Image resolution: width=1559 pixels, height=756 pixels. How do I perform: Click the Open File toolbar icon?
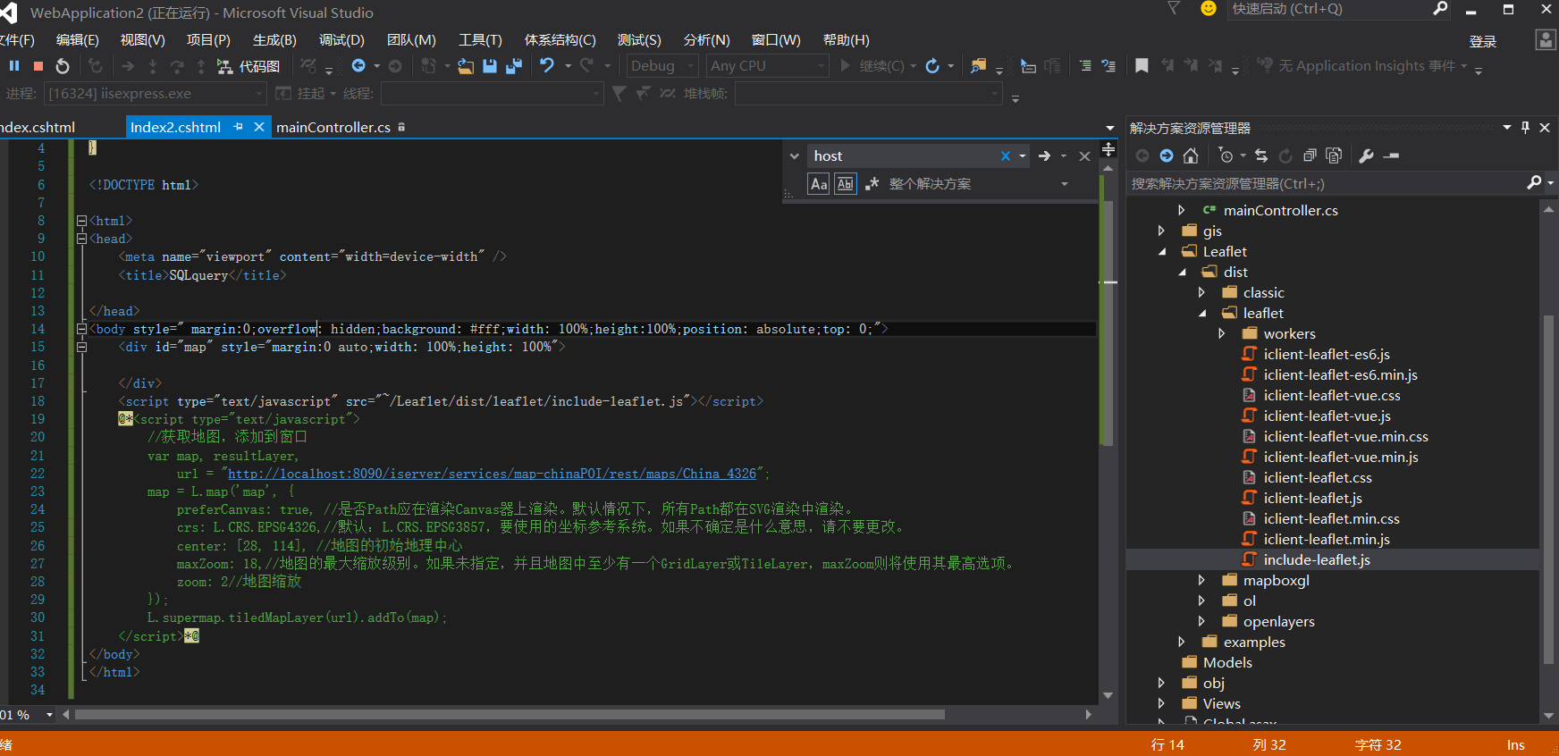tap(466, 66)
